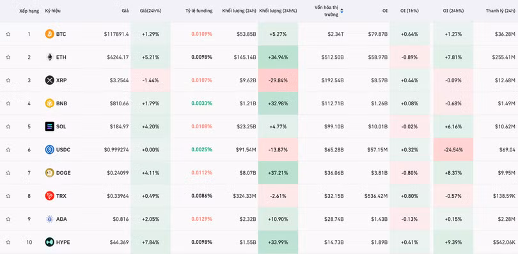Click the sort arrows beside Vốn hóa thị trường

click(342, 11)
